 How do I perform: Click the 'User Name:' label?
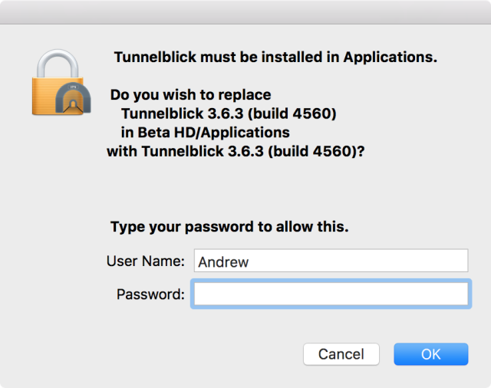146,261
